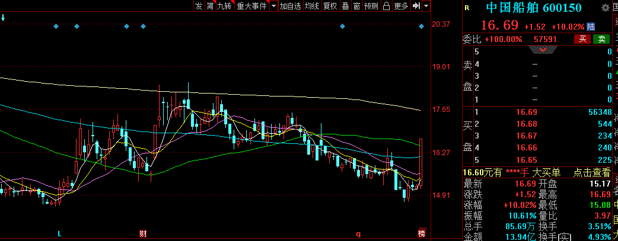Click the 榜 badge at chart bottom

[421, 233]
